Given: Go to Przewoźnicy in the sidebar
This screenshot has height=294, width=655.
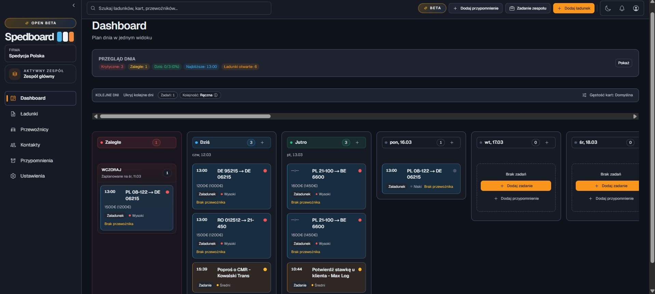Looking at the screenshot, I should click(x=40, y=129).
